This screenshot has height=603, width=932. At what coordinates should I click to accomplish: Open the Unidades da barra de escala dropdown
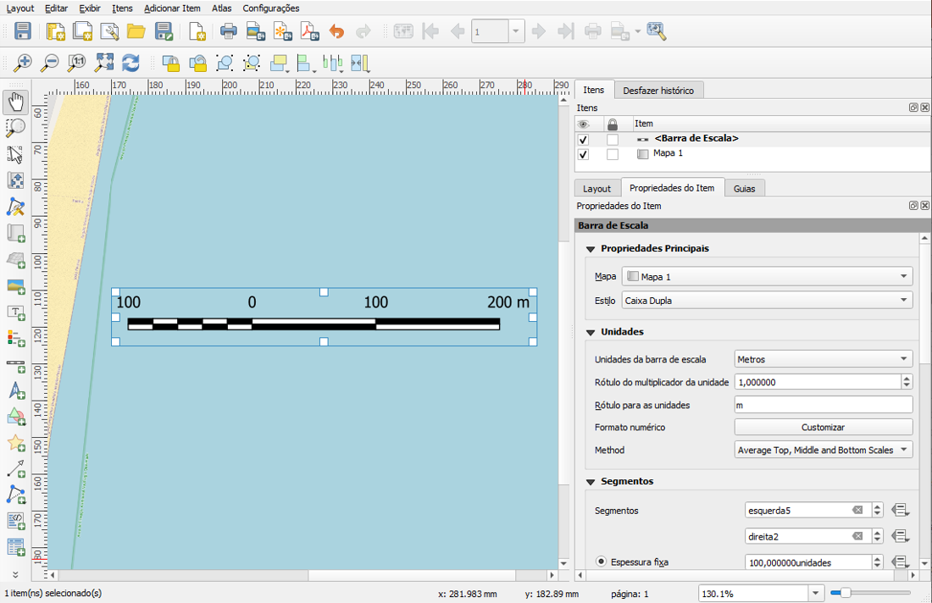[823, 359]
